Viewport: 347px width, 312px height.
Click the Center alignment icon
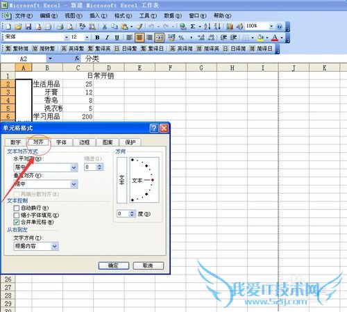point(139,38)
